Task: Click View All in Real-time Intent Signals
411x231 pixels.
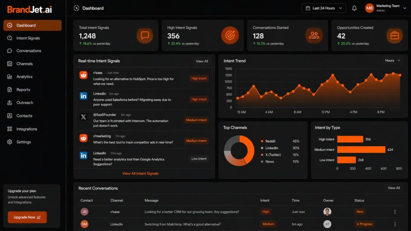Action: coord(202,61)
